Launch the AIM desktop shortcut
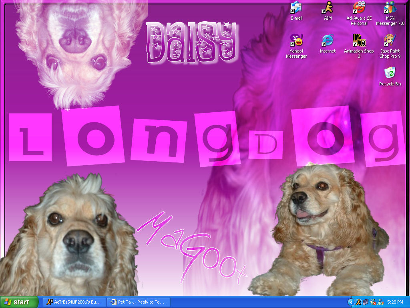Image resolution: width=410 pixels, height=308 pixels. 328,11
